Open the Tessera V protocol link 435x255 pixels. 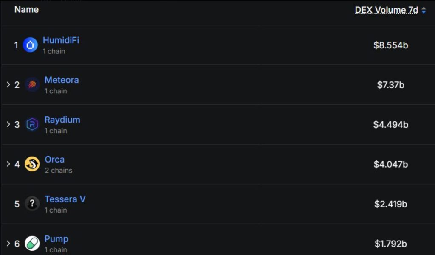coord(65,199)
